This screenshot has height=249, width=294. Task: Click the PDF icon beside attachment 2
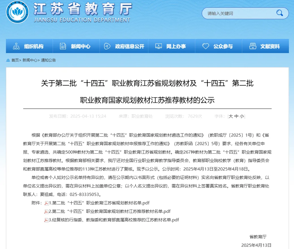point(46,211)
